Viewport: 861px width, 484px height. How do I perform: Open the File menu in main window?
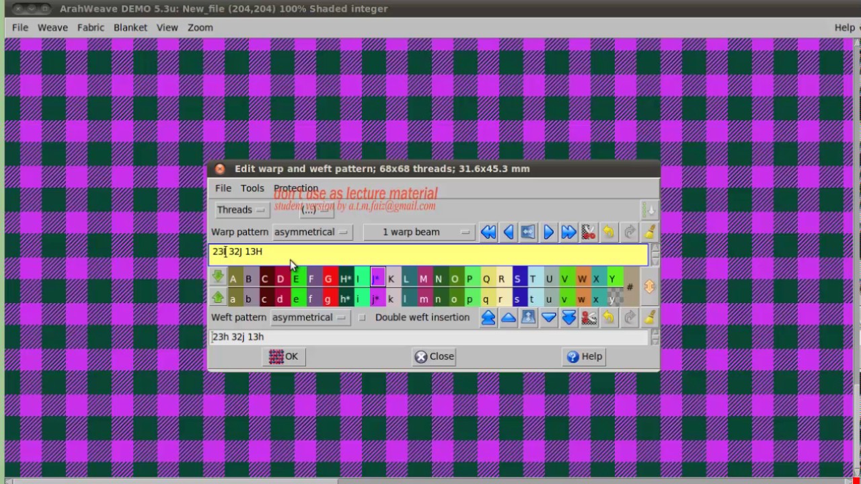20,28
